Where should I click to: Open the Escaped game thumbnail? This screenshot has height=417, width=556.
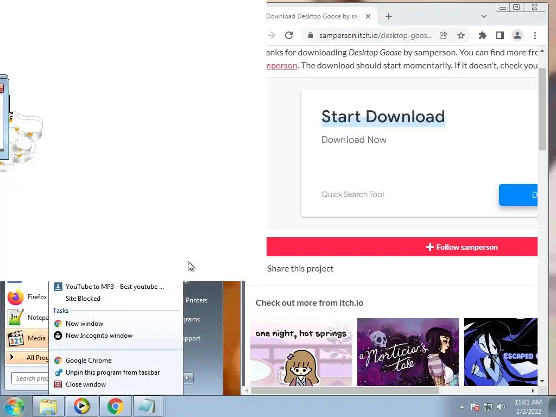[501, 352]
